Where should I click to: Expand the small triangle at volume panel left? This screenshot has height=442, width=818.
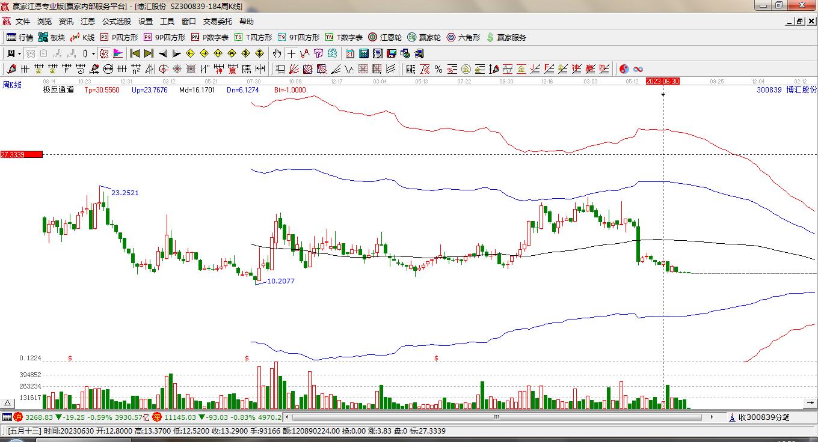[7, 403]
